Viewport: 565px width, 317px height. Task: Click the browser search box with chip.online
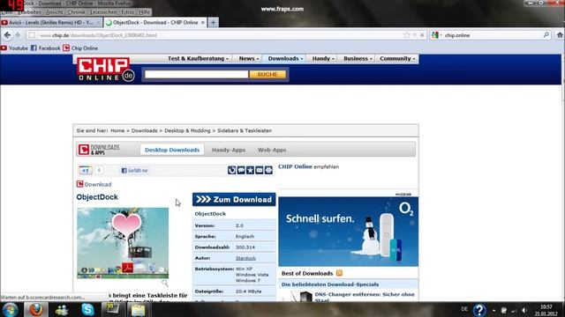click(491, 35)
